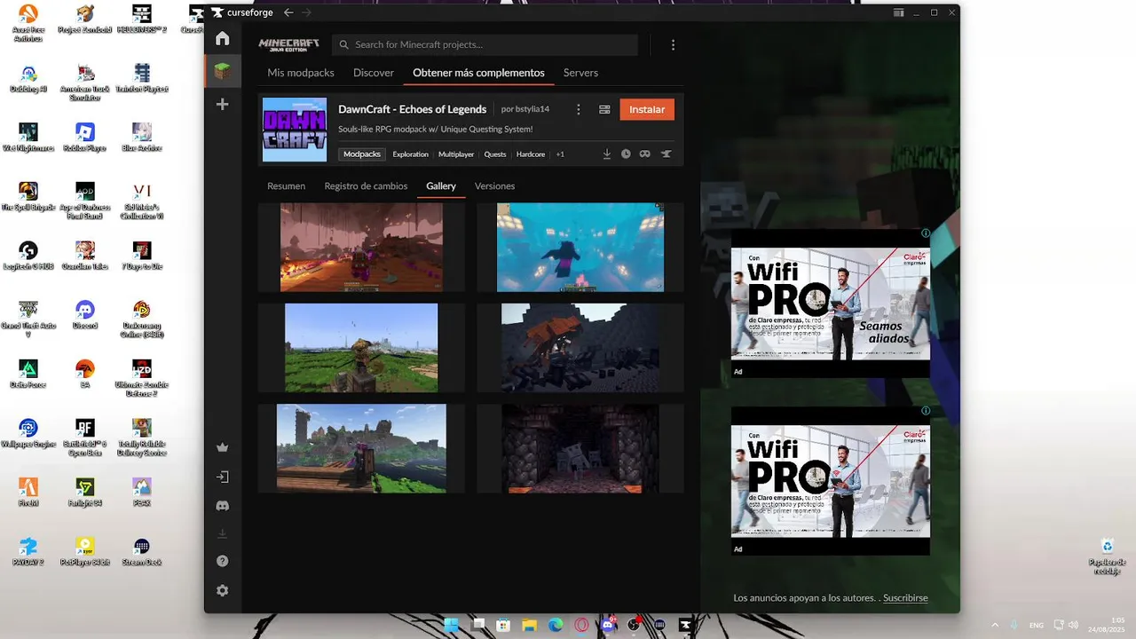Viewport: 1136px width, 639px height.
Task: Click the sign-in arrow icon in the sidebar
Action: pyautogui.click(x=222, y=477)
